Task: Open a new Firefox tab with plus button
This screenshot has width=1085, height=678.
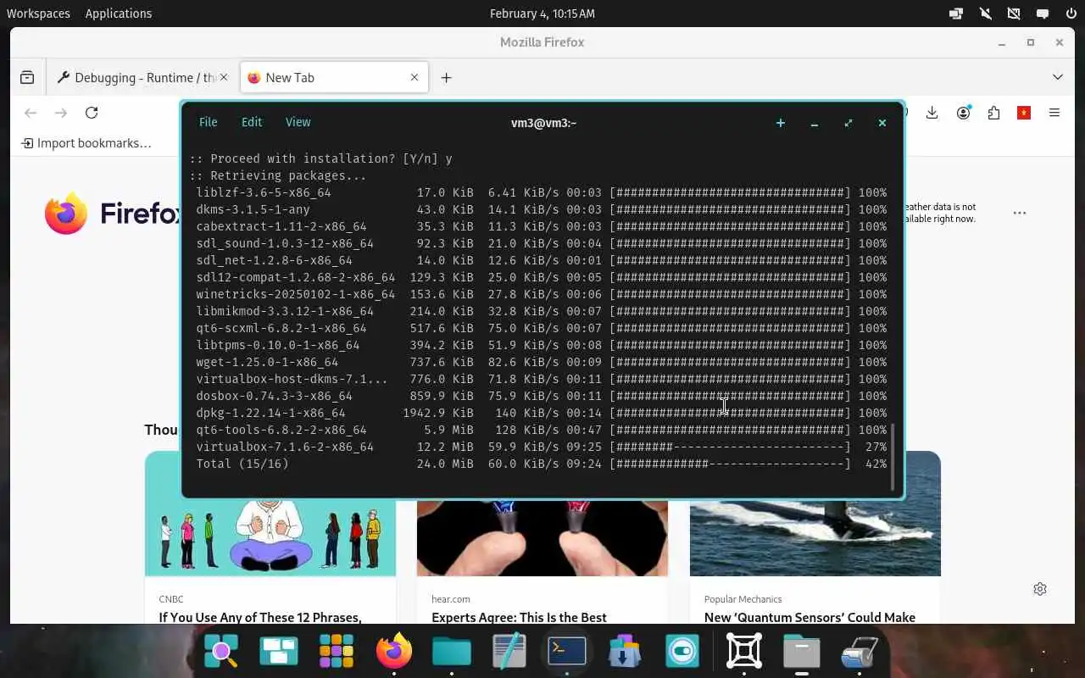Action: 446,77
